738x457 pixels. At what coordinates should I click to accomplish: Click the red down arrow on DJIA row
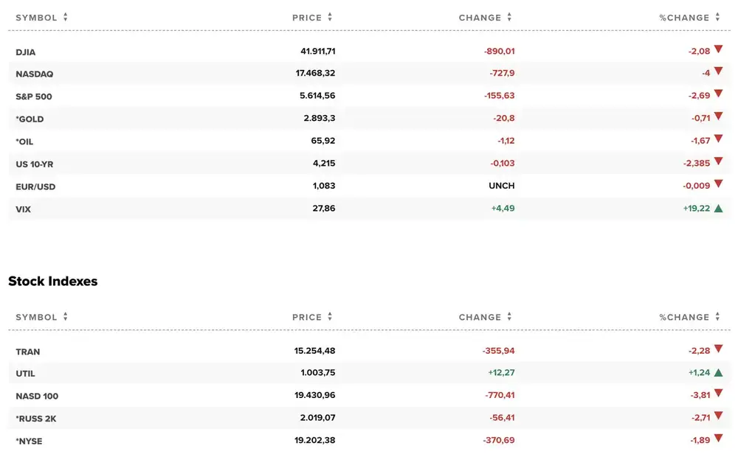[718, 49]
